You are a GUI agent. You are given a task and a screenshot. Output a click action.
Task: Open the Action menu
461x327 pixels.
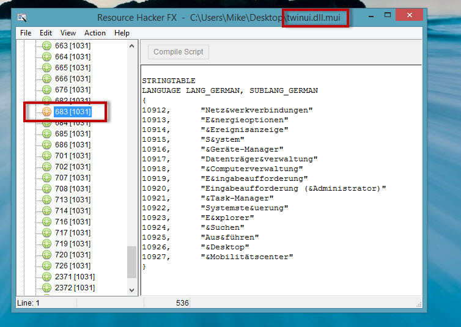tap(95, 33)
